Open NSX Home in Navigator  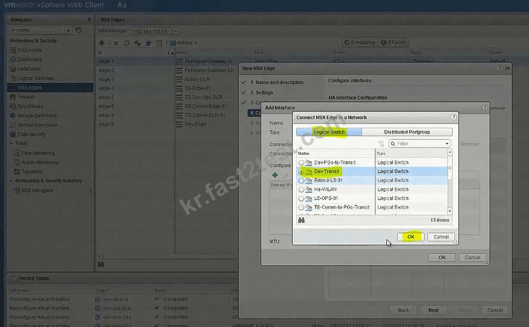(29, 50)
